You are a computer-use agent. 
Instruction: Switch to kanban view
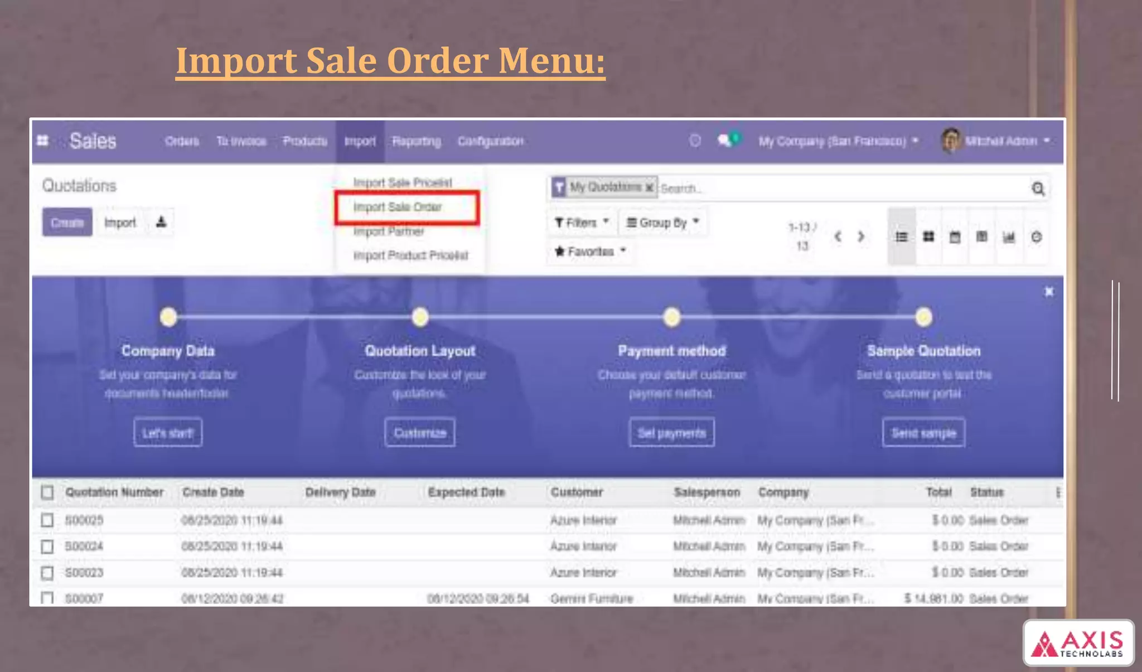pos(928,237)
